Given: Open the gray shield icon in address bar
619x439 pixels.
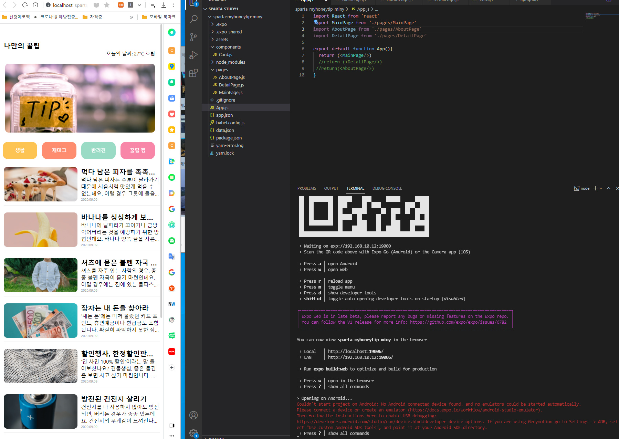Looking at the screenshot, I should [x=96, y=5].
